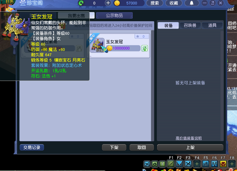Open the bell notifications
This screenshot has width=237, height=171.
point(192,3)
